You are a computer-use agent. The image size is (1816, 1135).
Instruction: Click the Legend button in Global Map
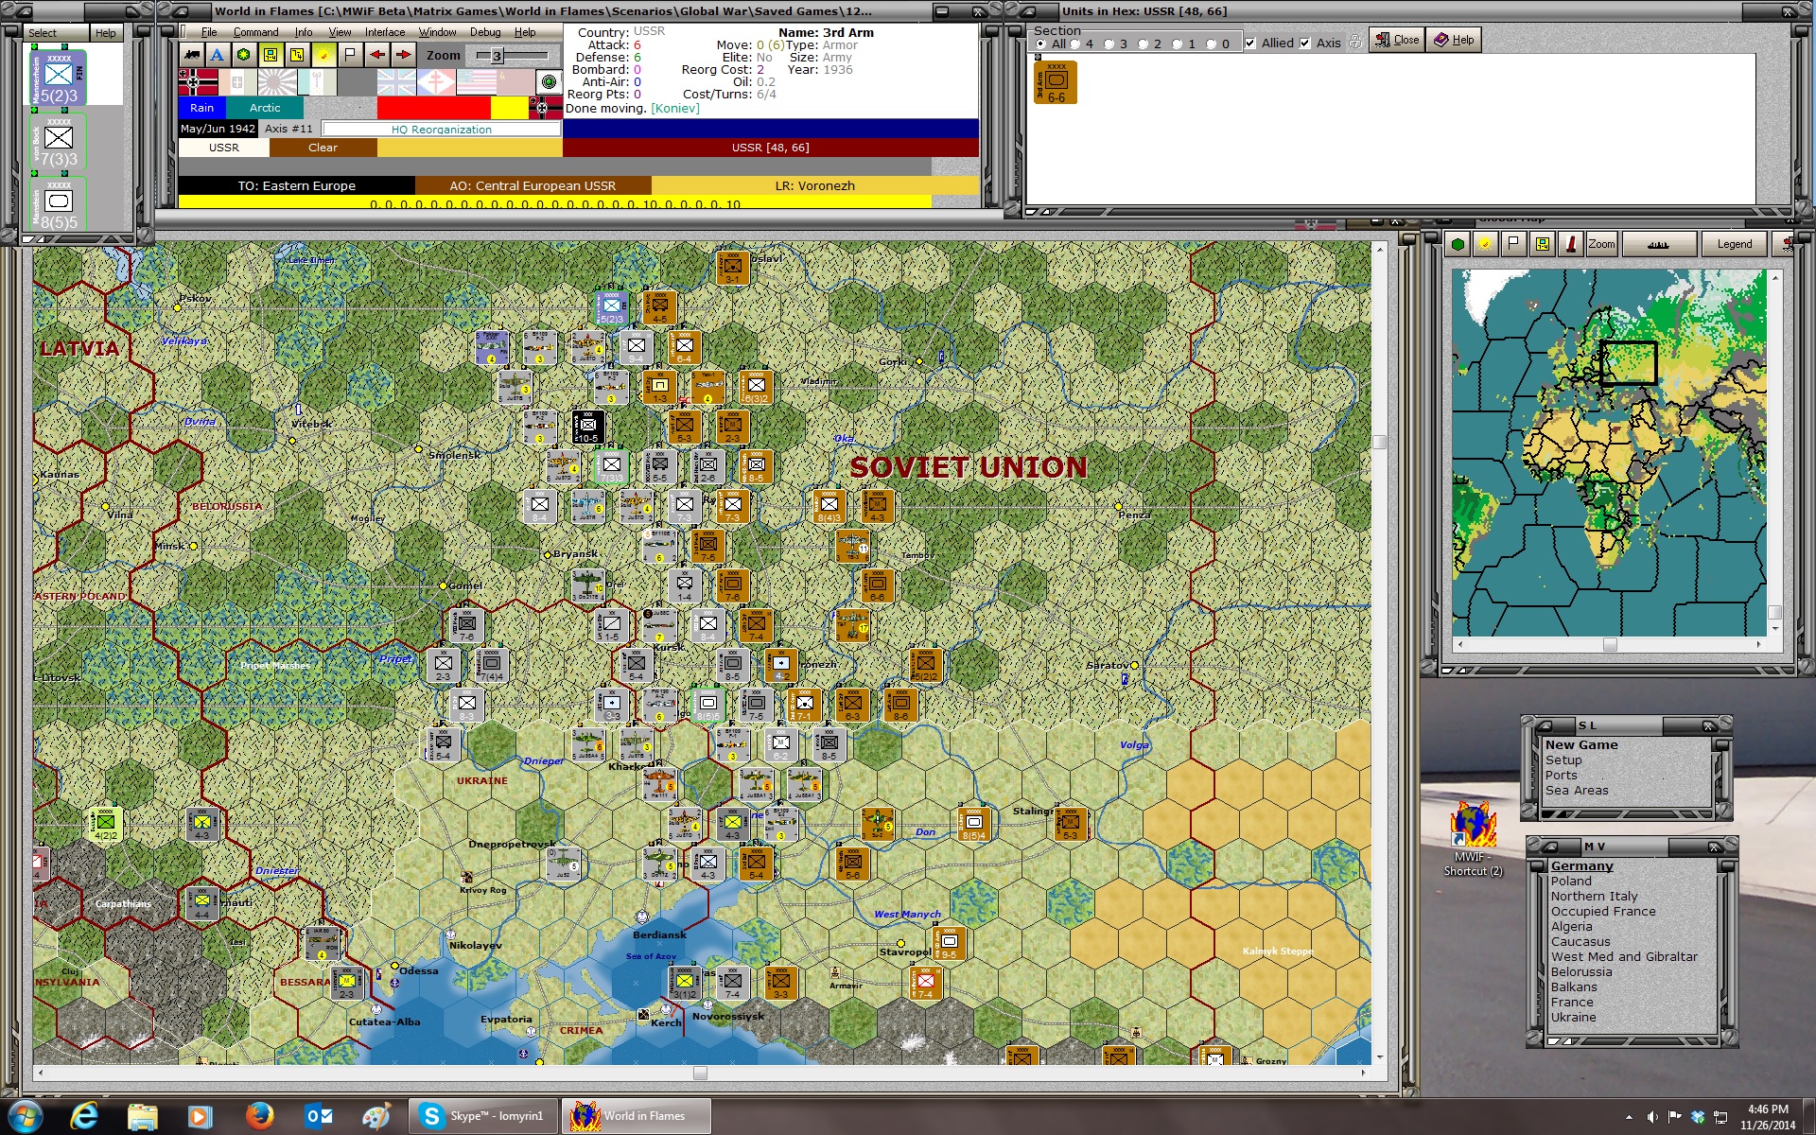click(x=1735, y=244)
